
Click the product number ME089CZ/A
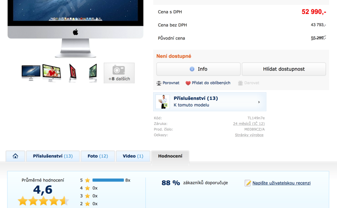254,129
